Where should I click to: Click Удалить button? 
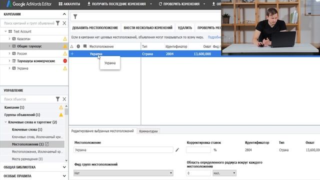[x=185, y=28]
